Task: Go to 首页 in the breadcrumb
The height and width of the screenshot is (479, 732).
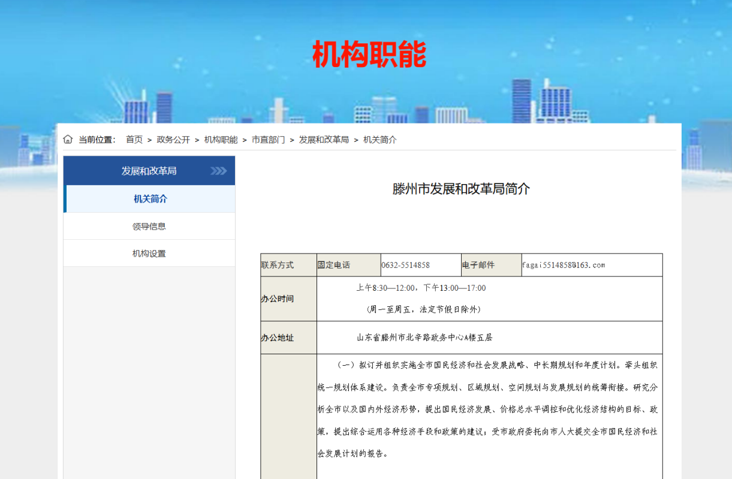Action: pos(134,140)
